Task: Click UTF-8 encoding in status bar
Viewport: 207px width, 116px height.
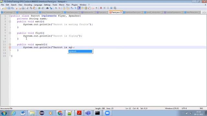Action: click(184, 108)
